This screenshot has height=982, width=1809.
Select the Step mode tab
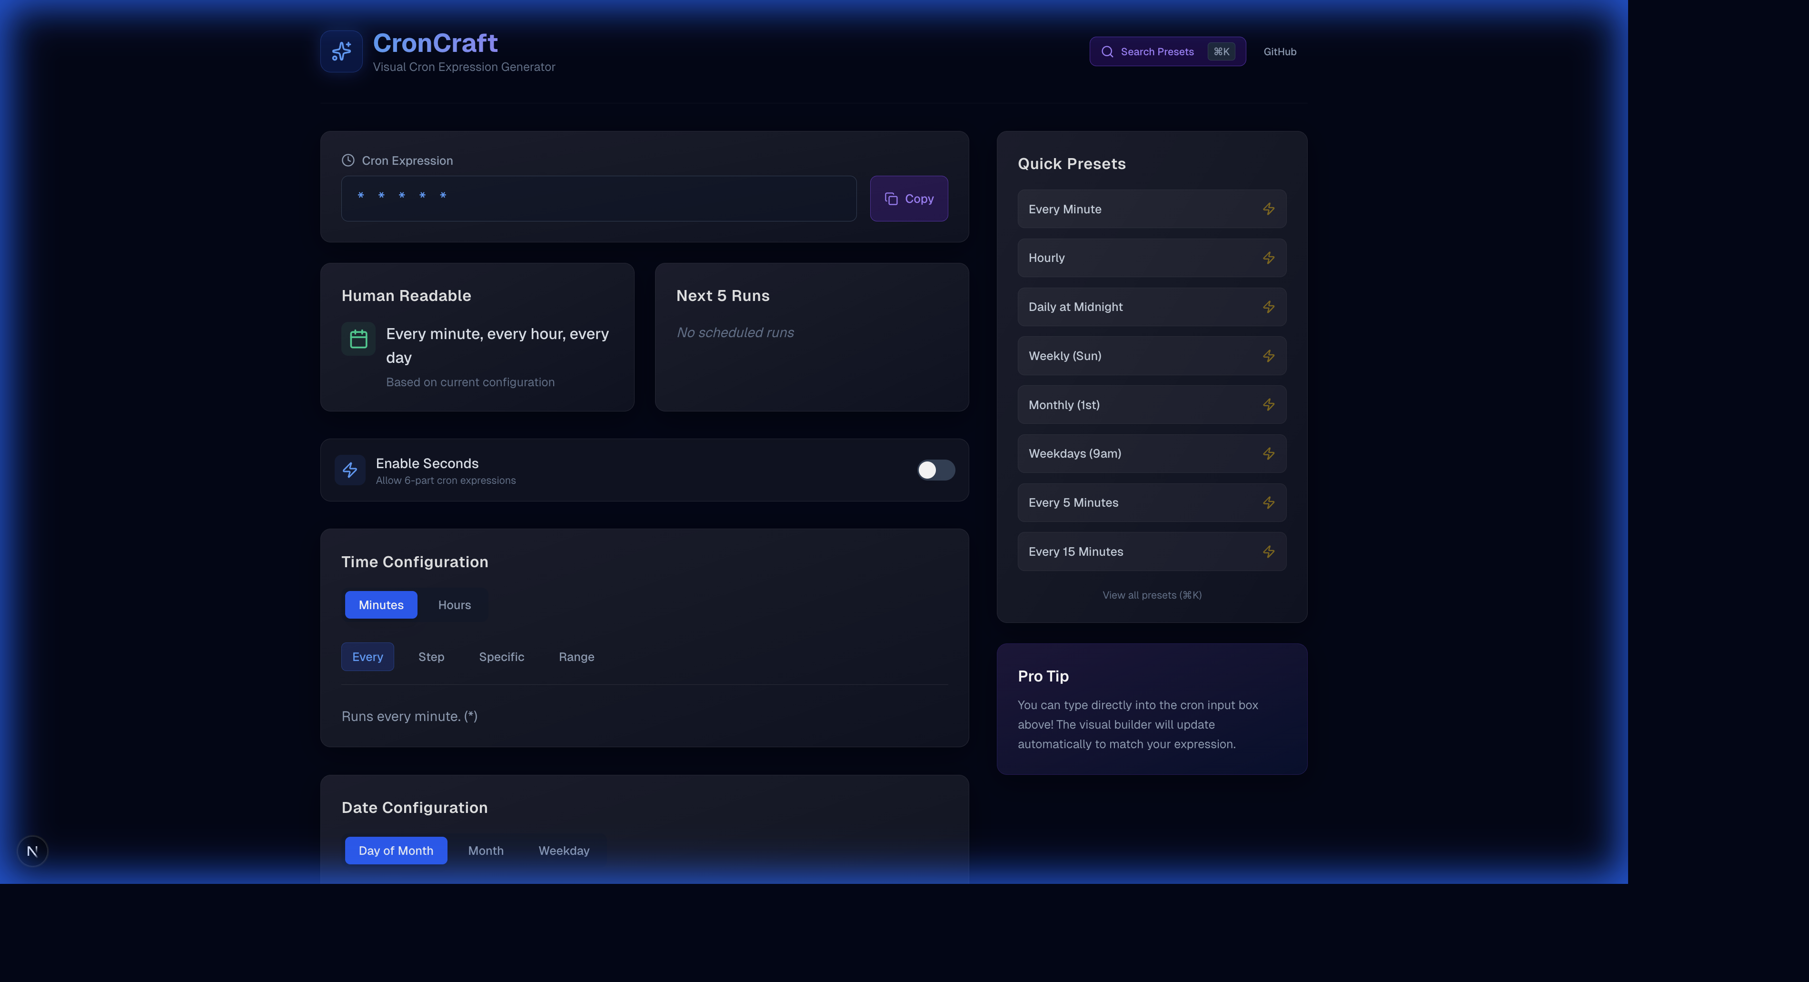click(431, 657)
